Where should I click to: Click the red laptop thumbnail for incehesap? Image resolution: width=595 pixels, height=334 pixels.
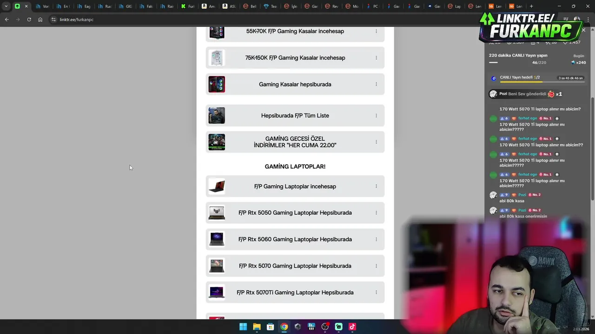[x=217, y=186]
